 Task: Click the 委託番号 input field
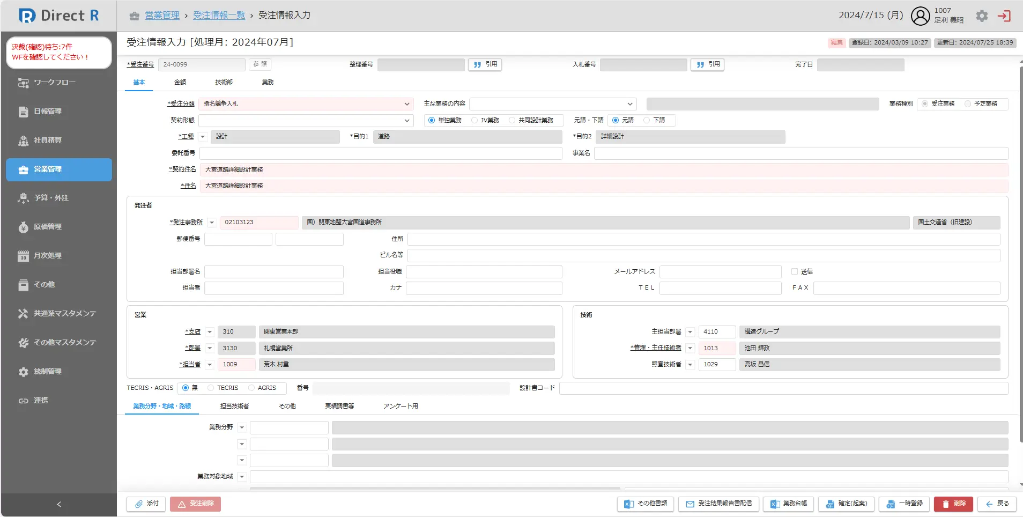click(x=381, y=153)
